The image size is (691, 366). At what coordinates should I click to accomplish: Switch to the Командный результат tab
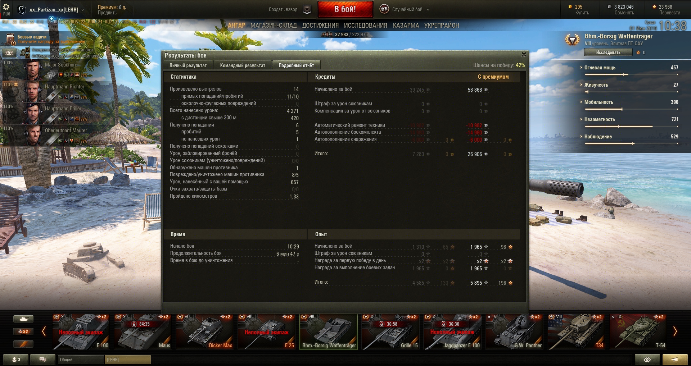point(243,65)
